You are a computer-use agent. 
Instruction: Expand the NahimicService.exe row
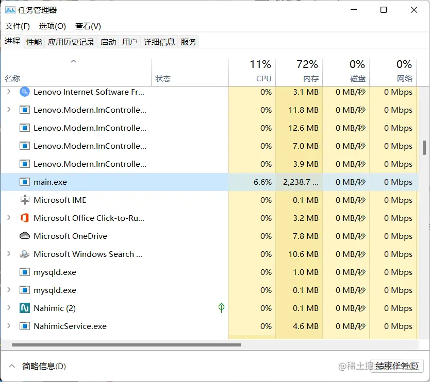[x=9, y=326]
